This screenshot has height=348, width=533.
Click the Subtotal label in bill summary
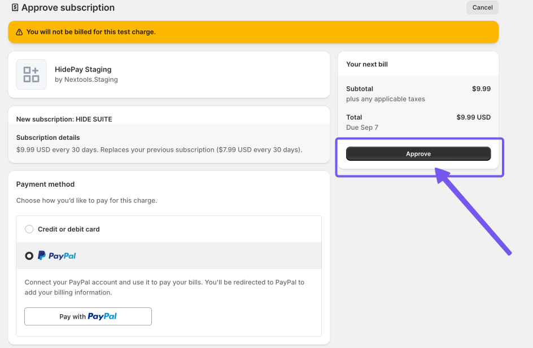[360, 89]
